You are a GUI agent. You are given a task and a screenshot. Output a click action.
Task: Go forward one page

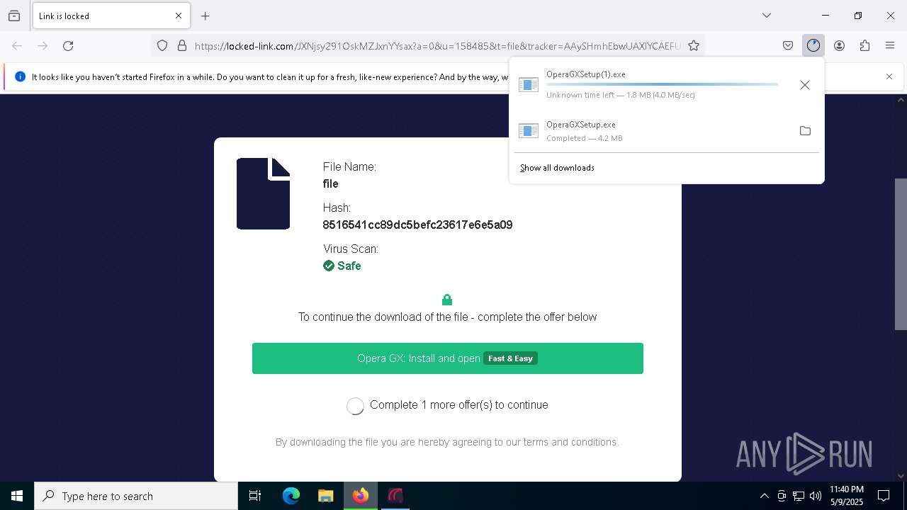43,46
